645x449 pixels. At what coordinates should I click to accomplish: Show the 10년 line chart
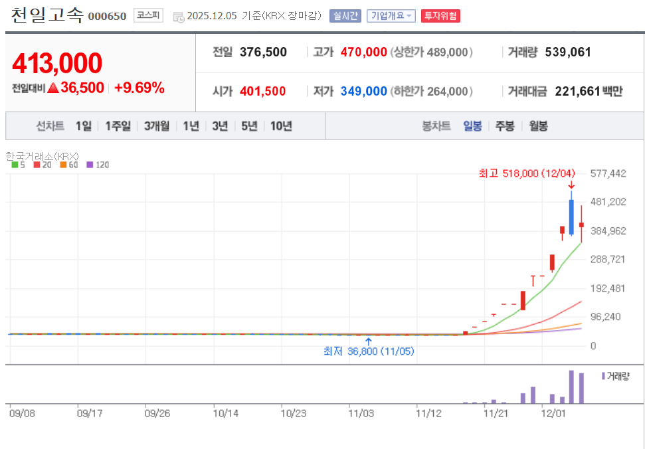tap(282, 126)
